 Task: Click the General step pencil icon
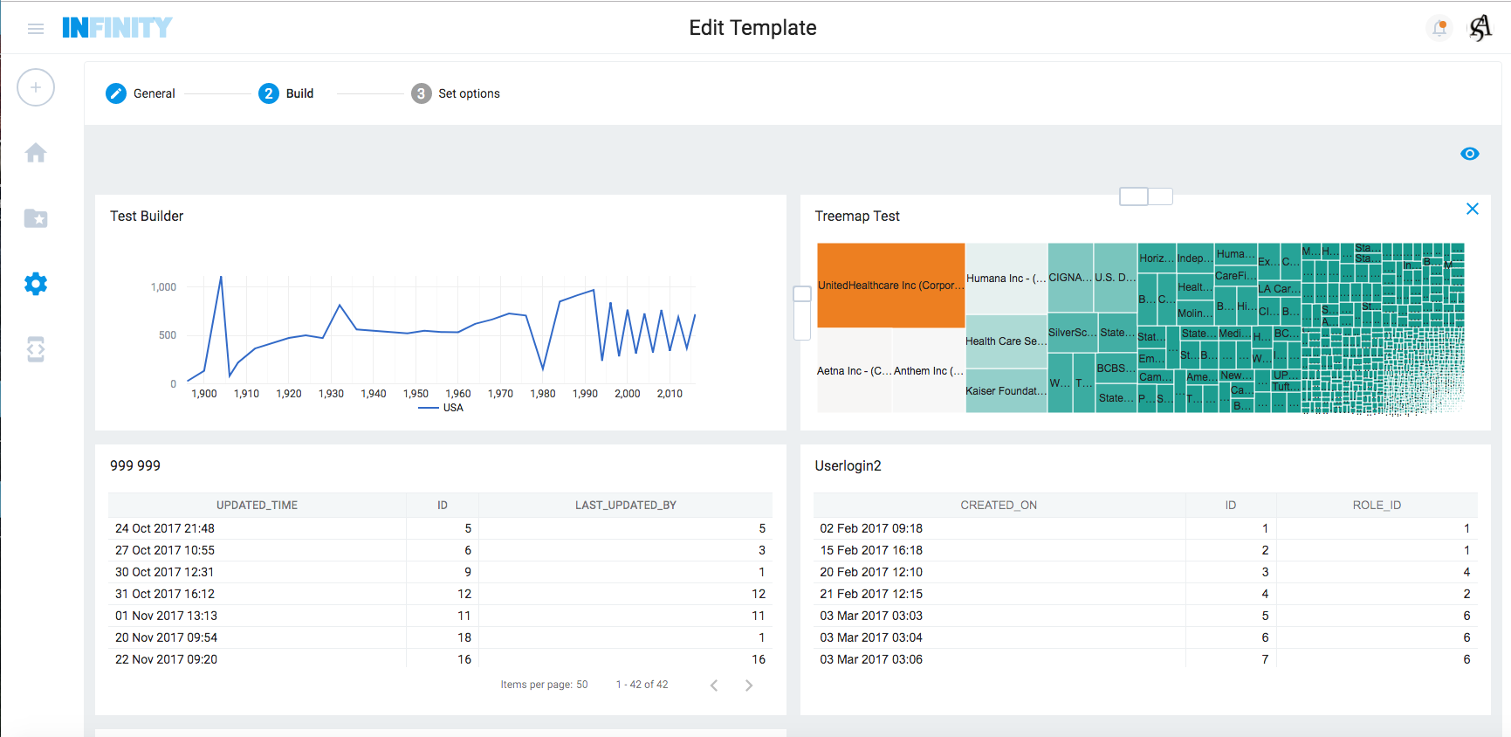(116, 93)
